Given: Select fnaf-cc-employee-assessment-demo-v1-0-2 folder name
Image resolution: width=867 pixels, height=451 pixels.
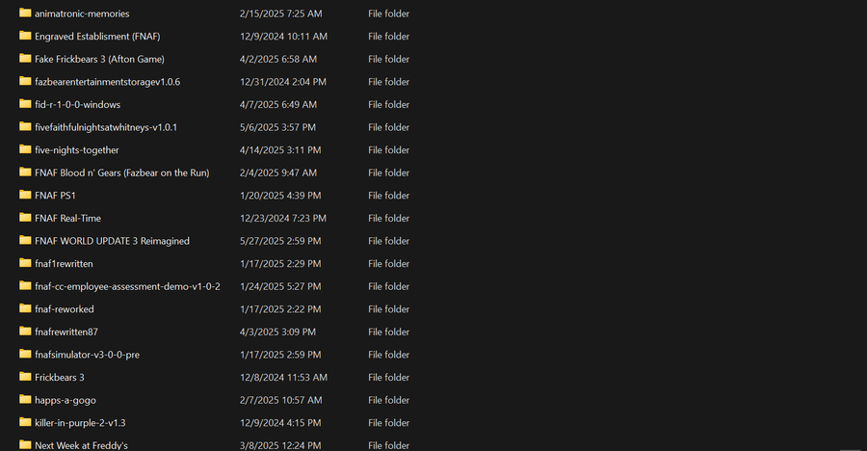Looking at the screenshot, I should click(127, 286).
